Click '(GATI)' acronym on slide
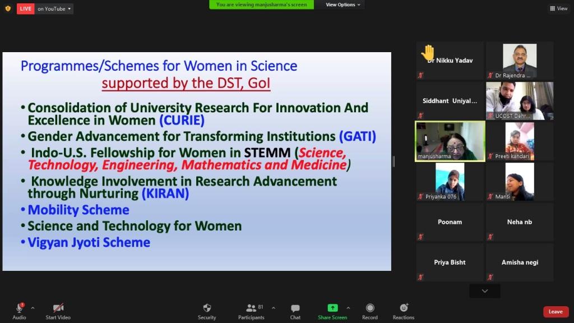 pyautogui.click(x=357, y=136)
